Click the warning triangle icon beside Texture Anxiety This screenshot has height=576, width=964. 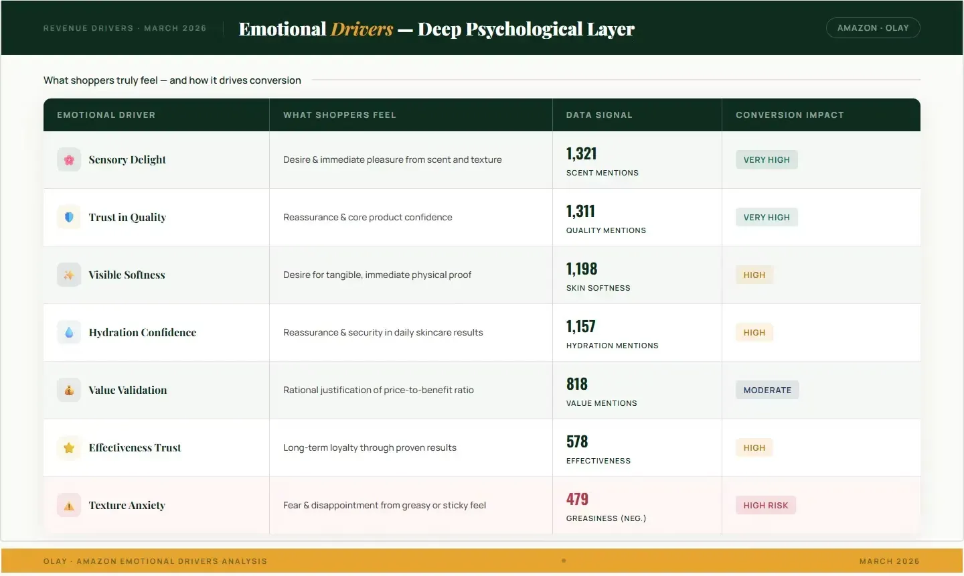tap(69, 506)
